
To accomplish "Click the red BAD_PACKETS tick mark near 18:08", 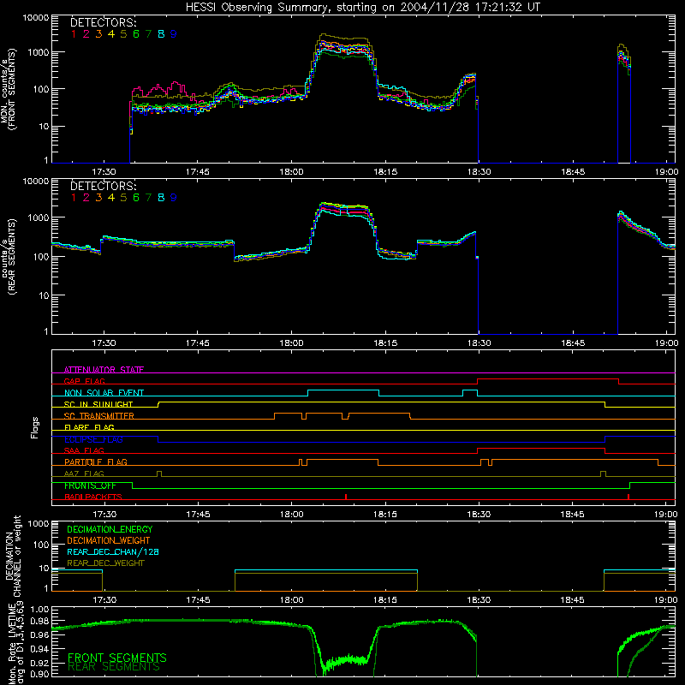I will 346,497.
